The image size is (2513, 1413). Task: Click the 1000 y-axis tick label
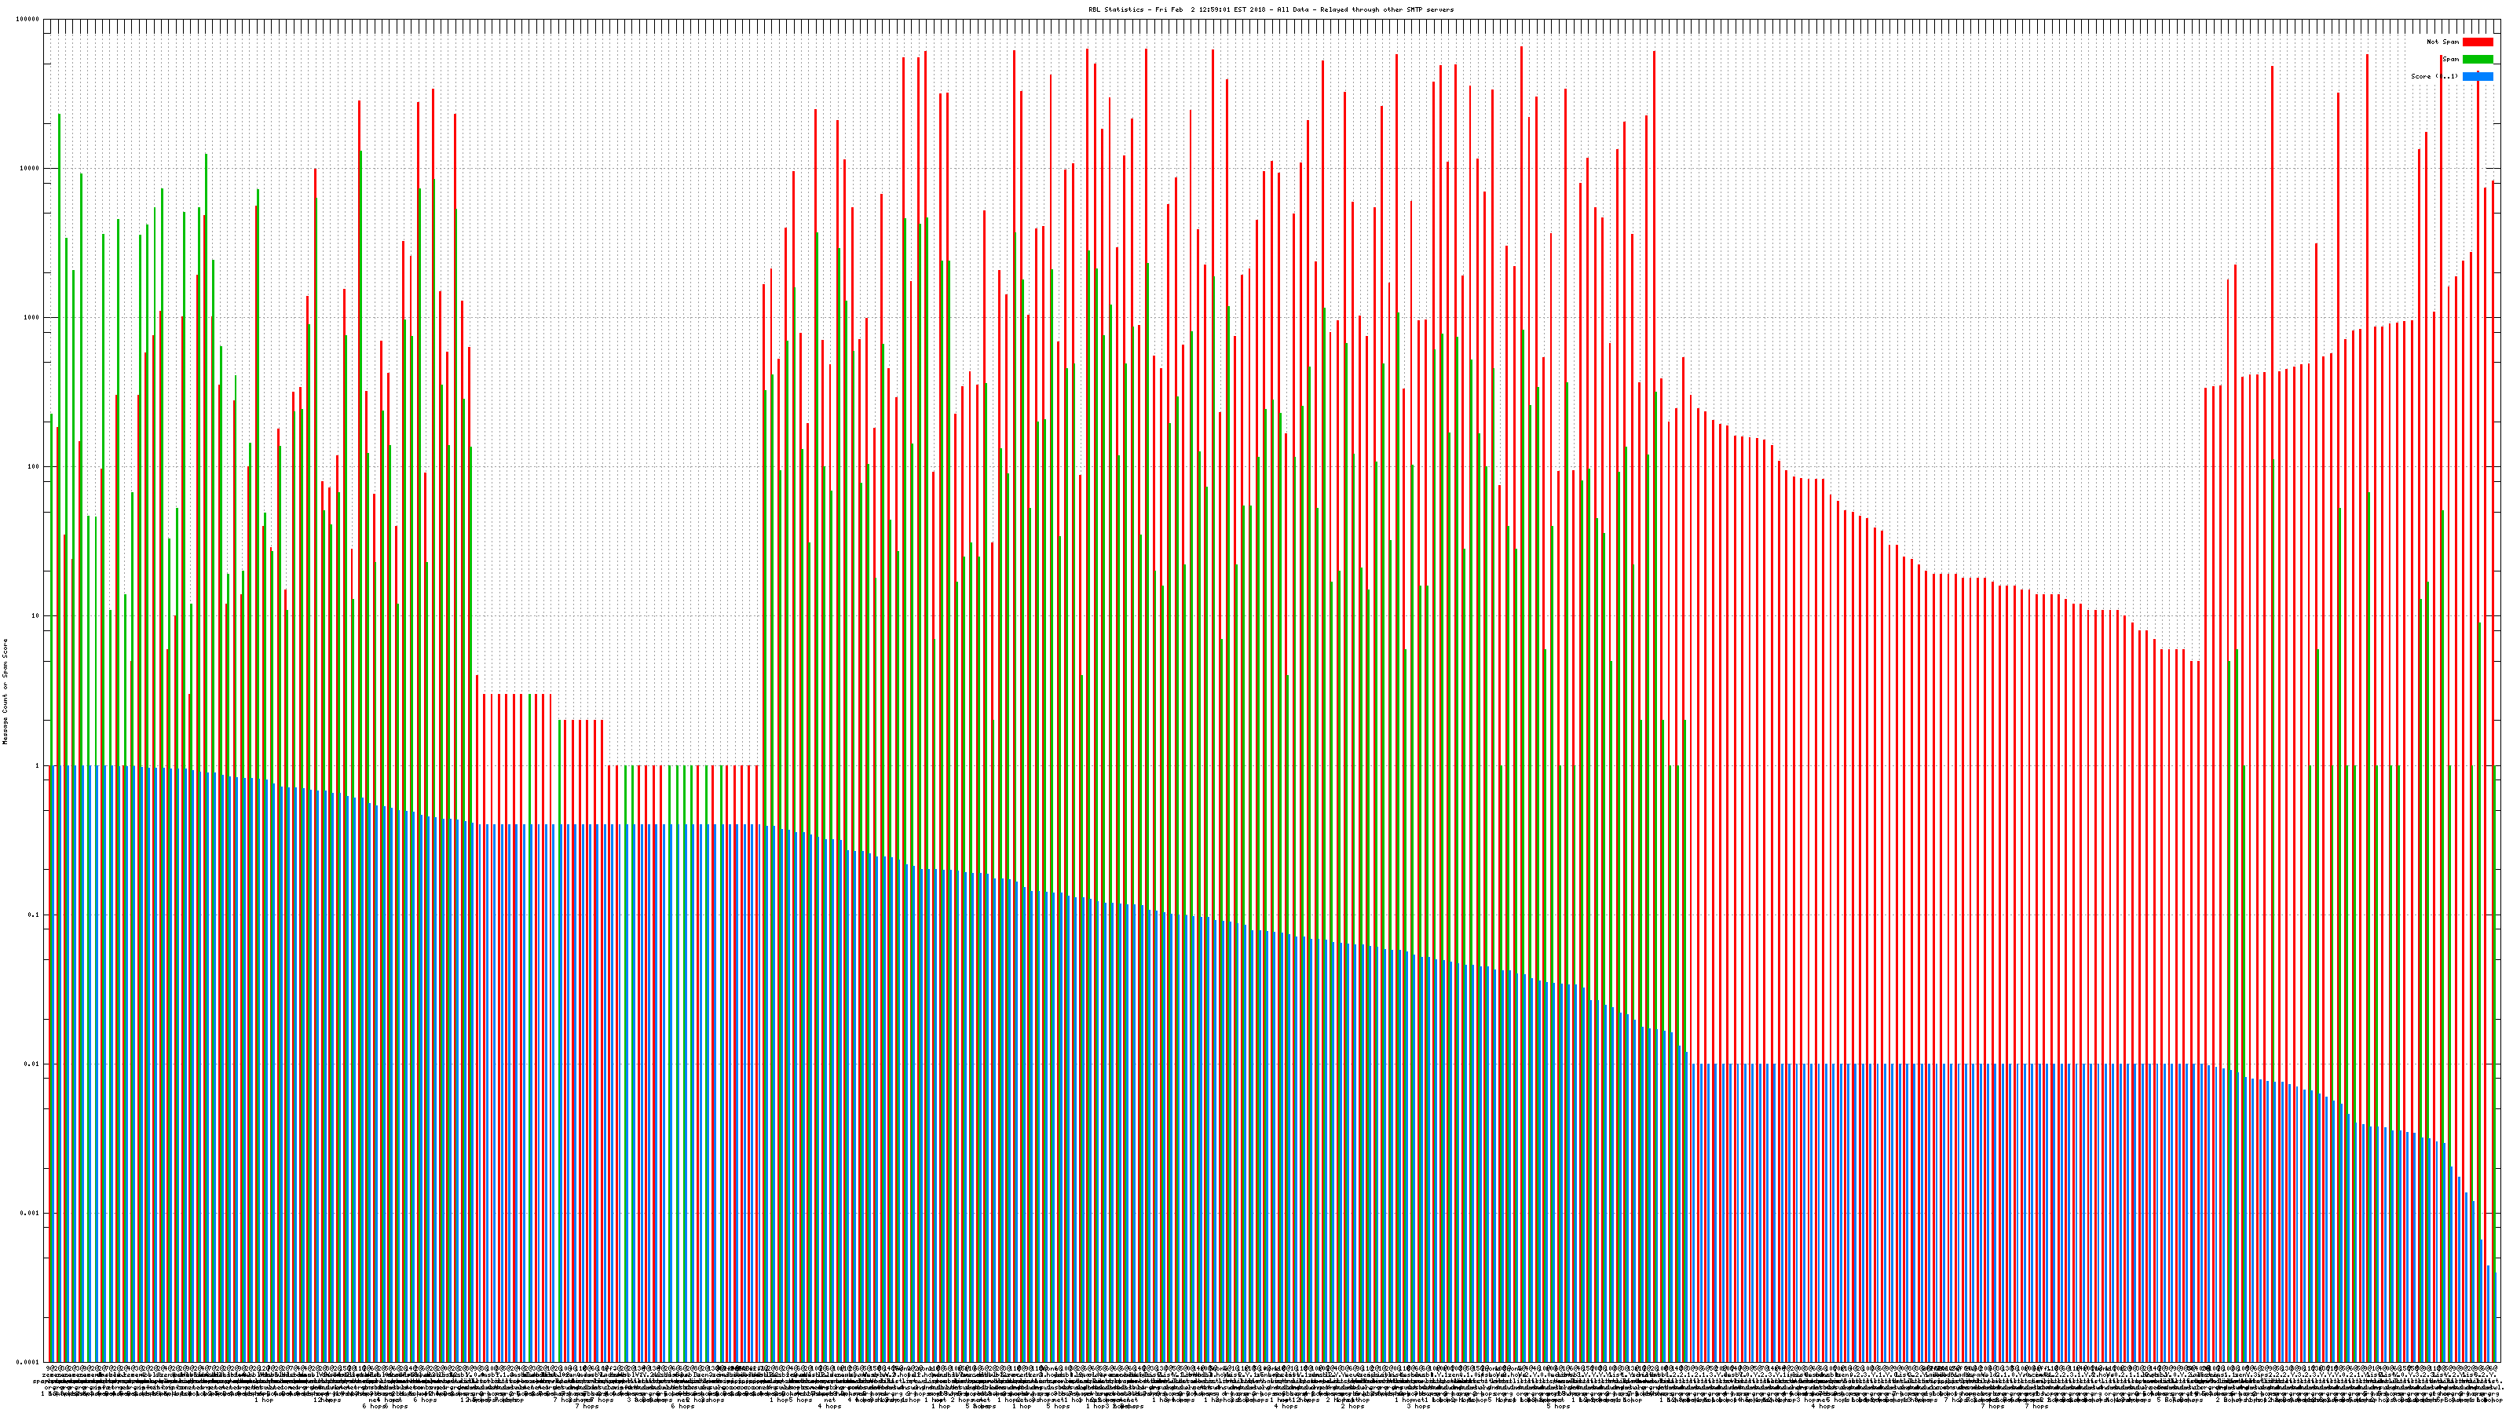(x=31, y=317)
